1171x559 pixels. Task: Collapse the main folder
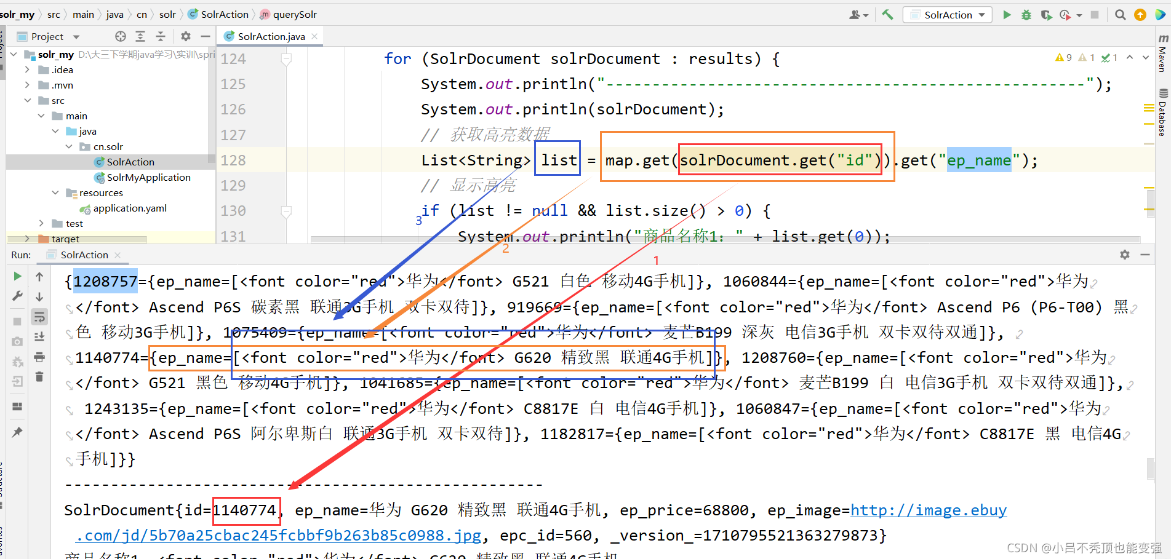click(x=41, y=116)
